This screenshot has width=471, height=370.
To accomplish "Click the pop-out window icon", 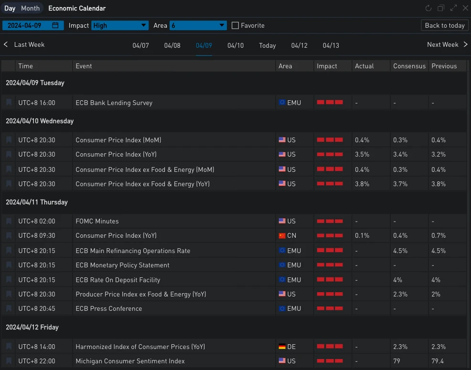I will point(441,8).
